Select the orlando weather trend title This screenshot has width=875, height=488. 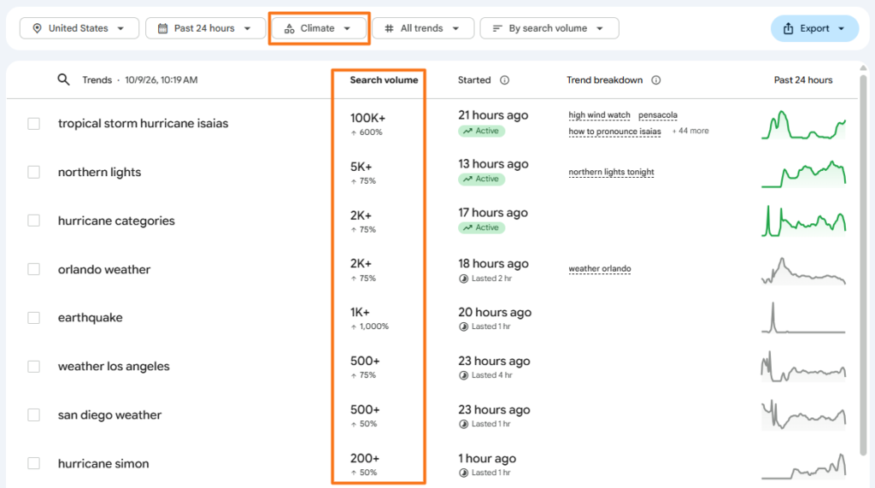tap(104, 269)
